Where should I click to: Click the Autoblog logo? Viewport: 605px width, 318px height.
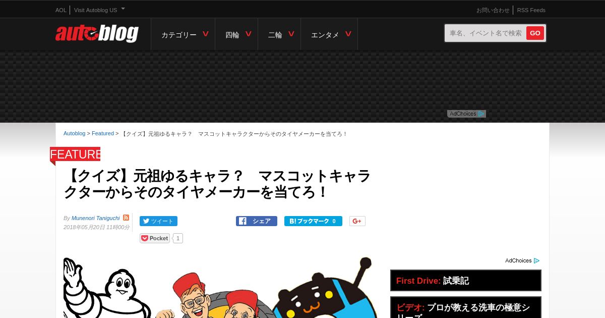click(x=97, y=33)
